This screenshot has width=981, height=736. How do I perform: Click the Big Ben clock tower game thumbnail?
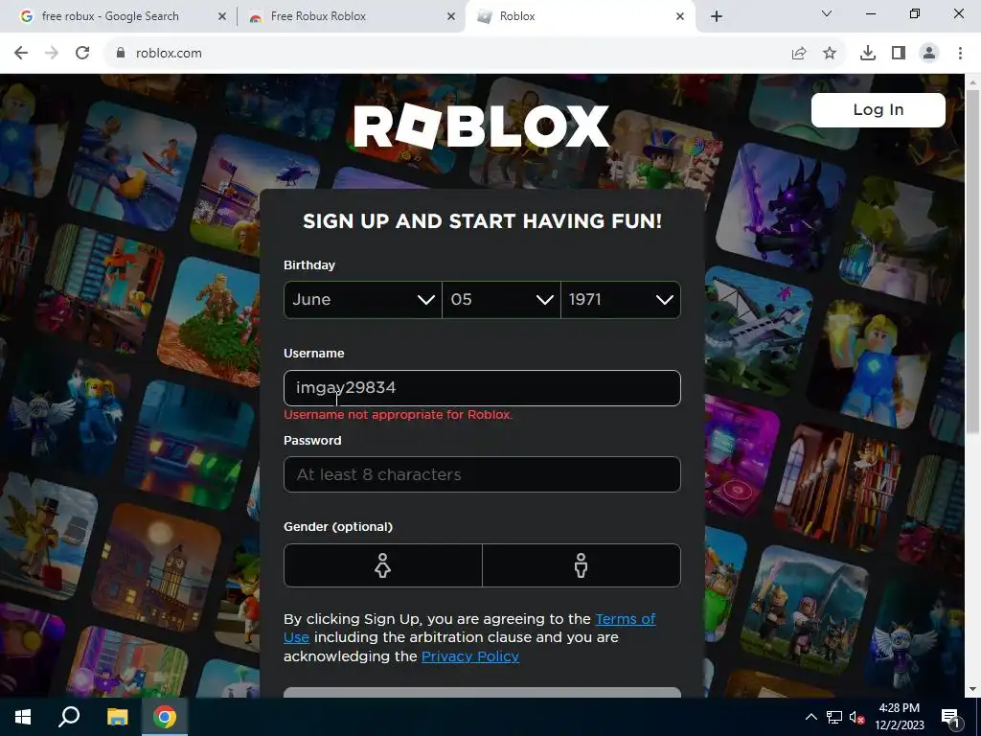pos(156,568)
